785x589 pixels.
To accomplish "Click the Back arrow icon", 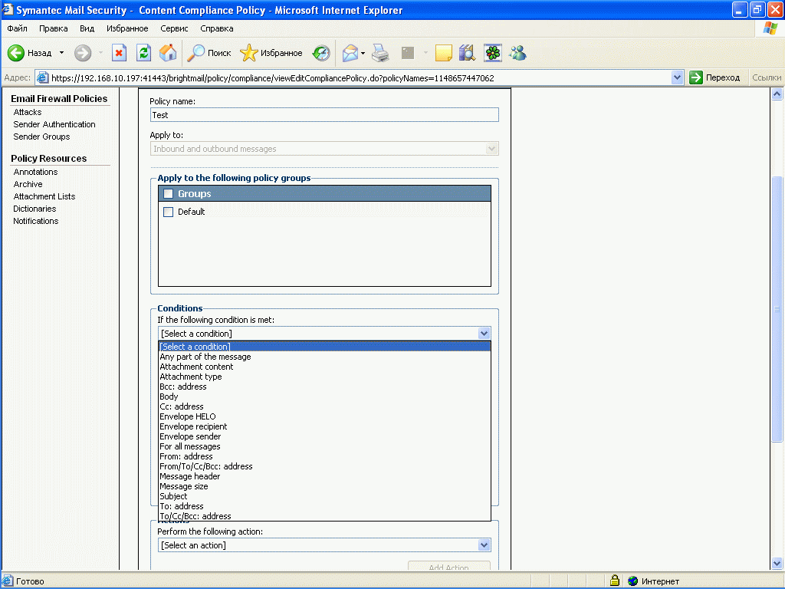I will (x=16, y=53).
